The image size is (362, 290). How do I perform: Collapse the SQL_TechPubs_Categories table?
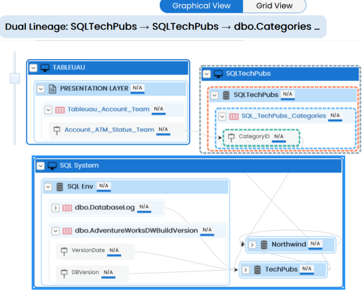tap(222, 116)
